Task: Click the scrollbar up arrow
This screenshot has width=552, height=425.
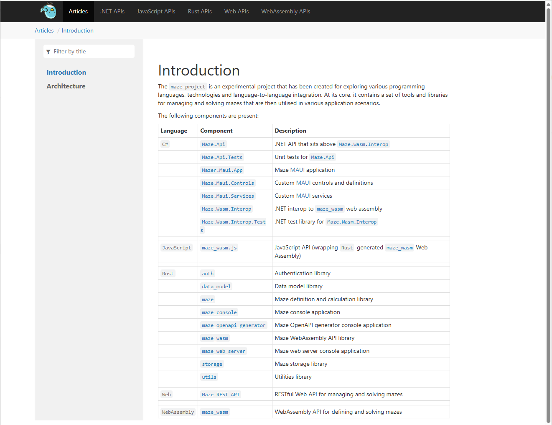Action: coord(548,4)
